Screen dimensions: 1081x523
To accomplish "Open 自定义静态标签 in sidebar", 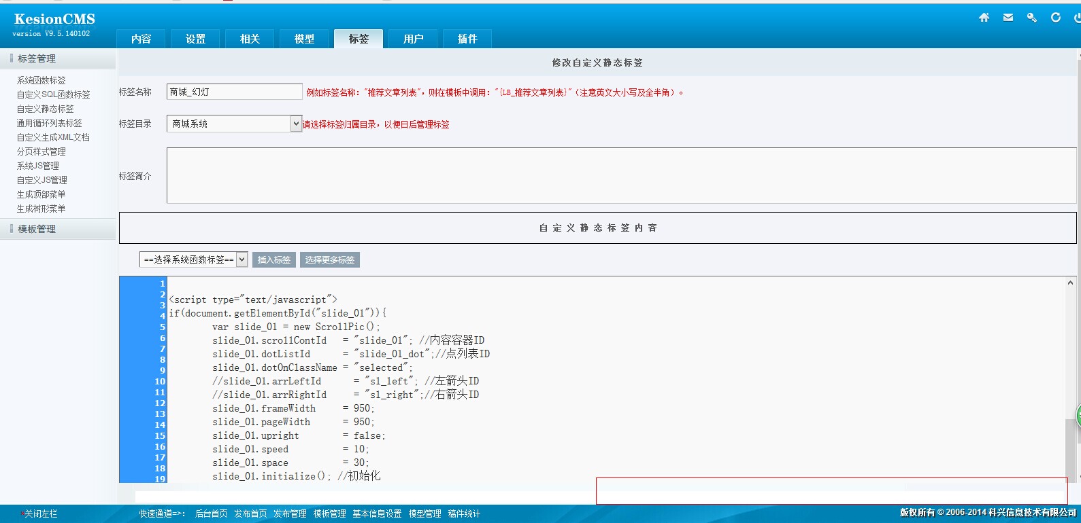I will [46, 109].
